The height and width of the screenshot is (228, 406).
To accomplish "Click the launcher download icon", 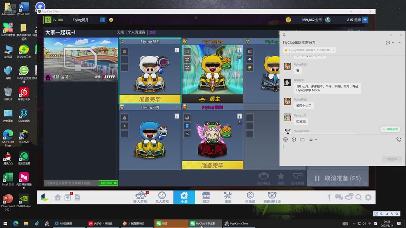I will click(x=67, y=197).
